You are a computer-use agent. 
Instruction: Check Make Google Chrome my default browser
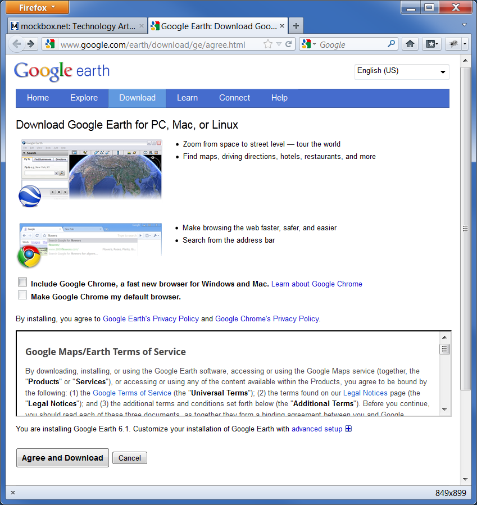tap(22, 295)
